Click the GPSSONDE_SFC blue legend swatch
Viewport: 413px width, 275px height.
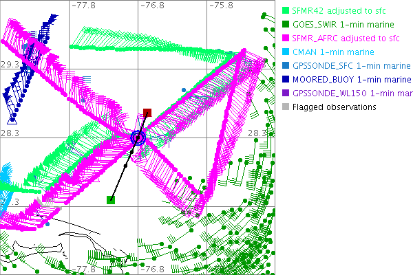pyautogui.click(x=286, y=66)
